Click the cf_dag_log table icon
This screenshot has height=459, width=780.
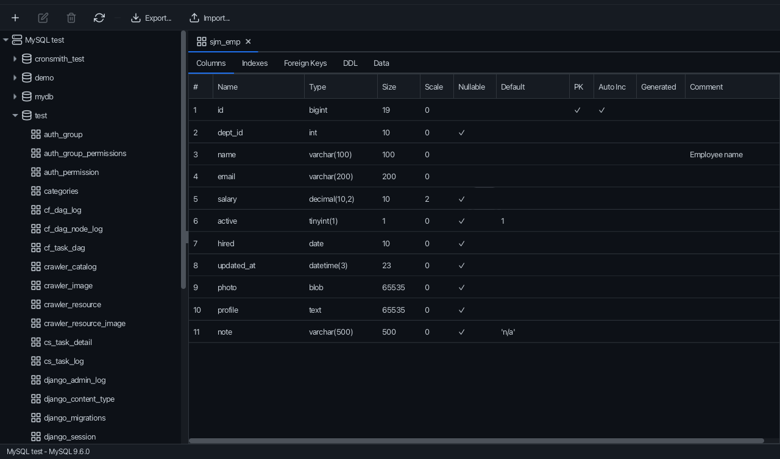coord(36,210)
